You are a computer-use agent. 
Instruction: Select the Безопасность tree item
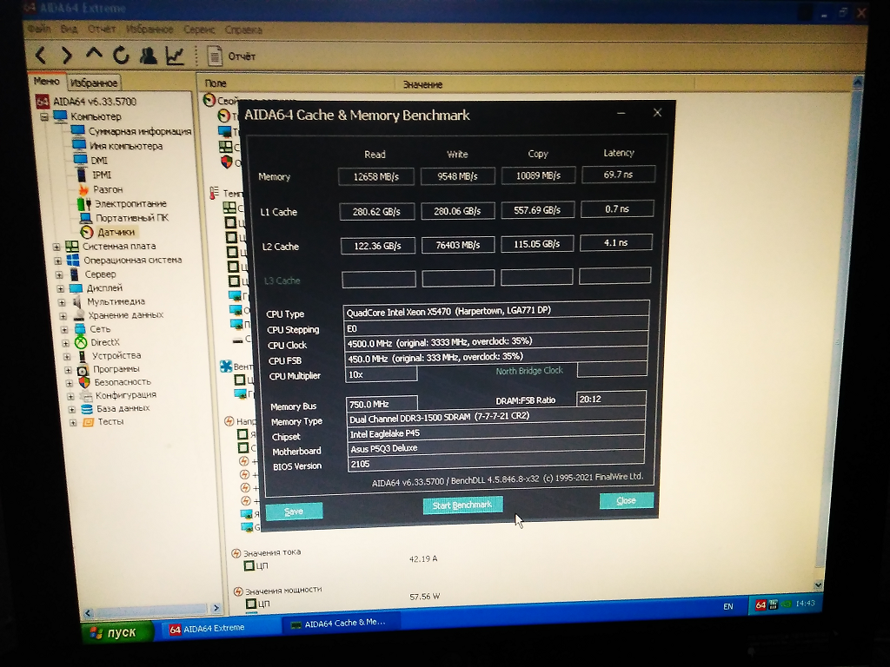tap(122, 382)
